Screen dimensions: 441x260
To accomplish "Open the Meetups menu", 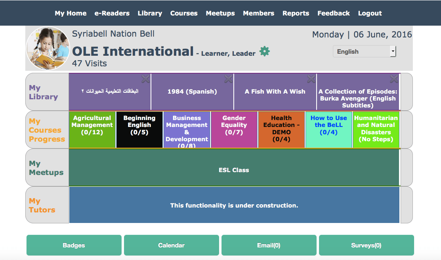I will (x=220, y=13).
